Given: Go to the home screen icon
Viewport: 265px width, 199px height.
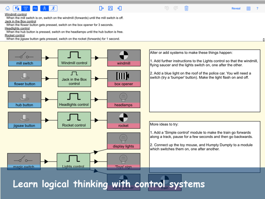Looking at the screenshot, I should pos(8,8).
